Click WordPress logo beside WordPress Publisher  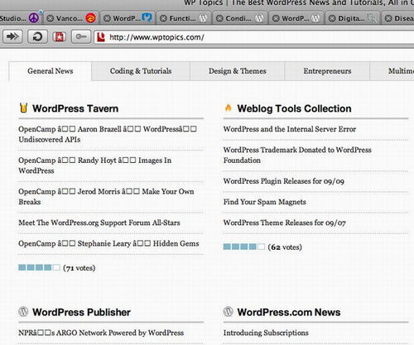coord(23,312)
